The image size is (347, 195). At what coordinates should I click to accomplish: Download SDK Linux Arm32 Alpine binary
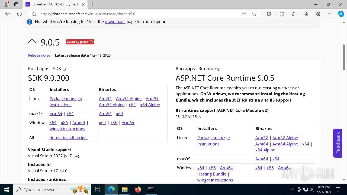[x=129, y=99]
